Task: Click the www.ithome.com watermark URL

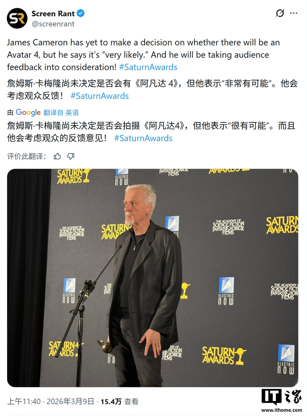Action: [x=282, y=410]
